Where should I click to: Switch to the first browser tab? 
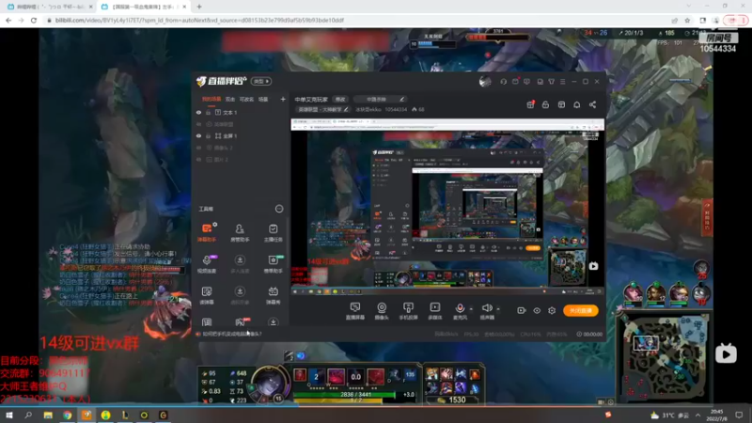(49, 7)
